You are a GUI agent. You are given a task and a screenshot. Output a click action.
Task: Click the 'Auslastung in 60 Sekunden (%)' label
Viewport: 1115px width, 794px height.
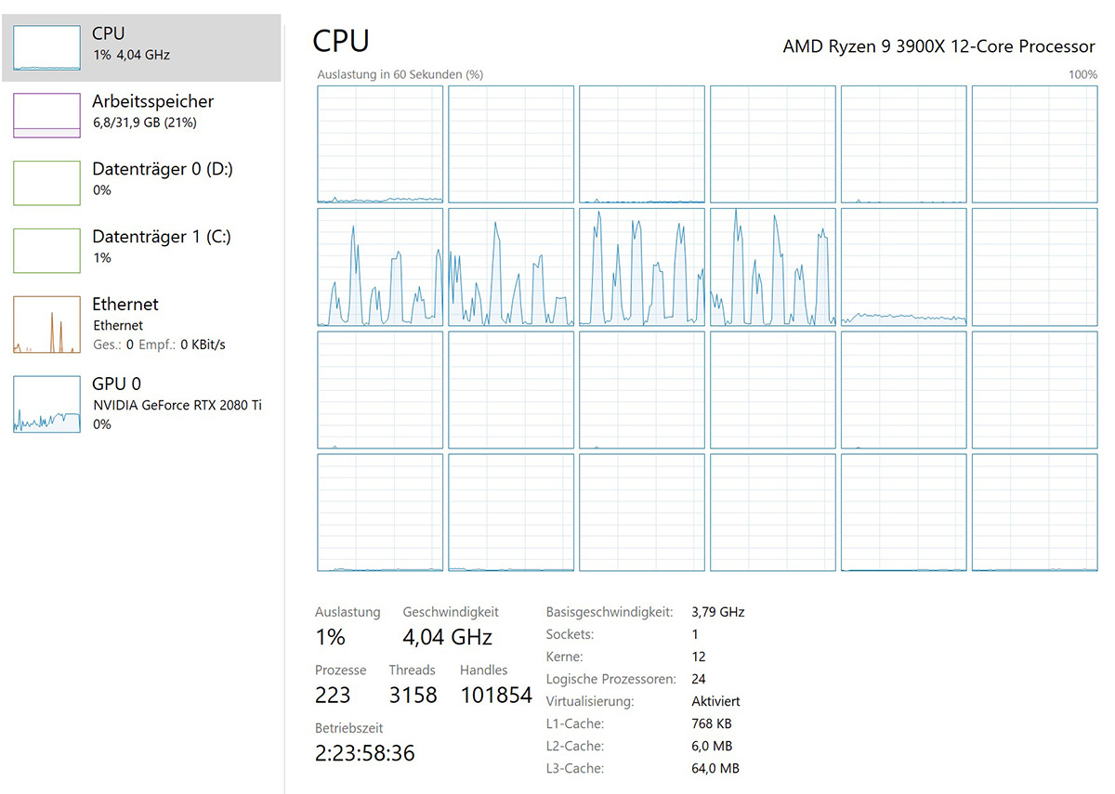click(x=400, y=74)
